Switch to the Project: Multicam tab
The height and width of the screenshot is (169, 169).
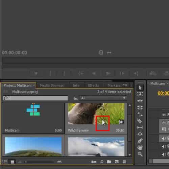[x=18, y=86]
